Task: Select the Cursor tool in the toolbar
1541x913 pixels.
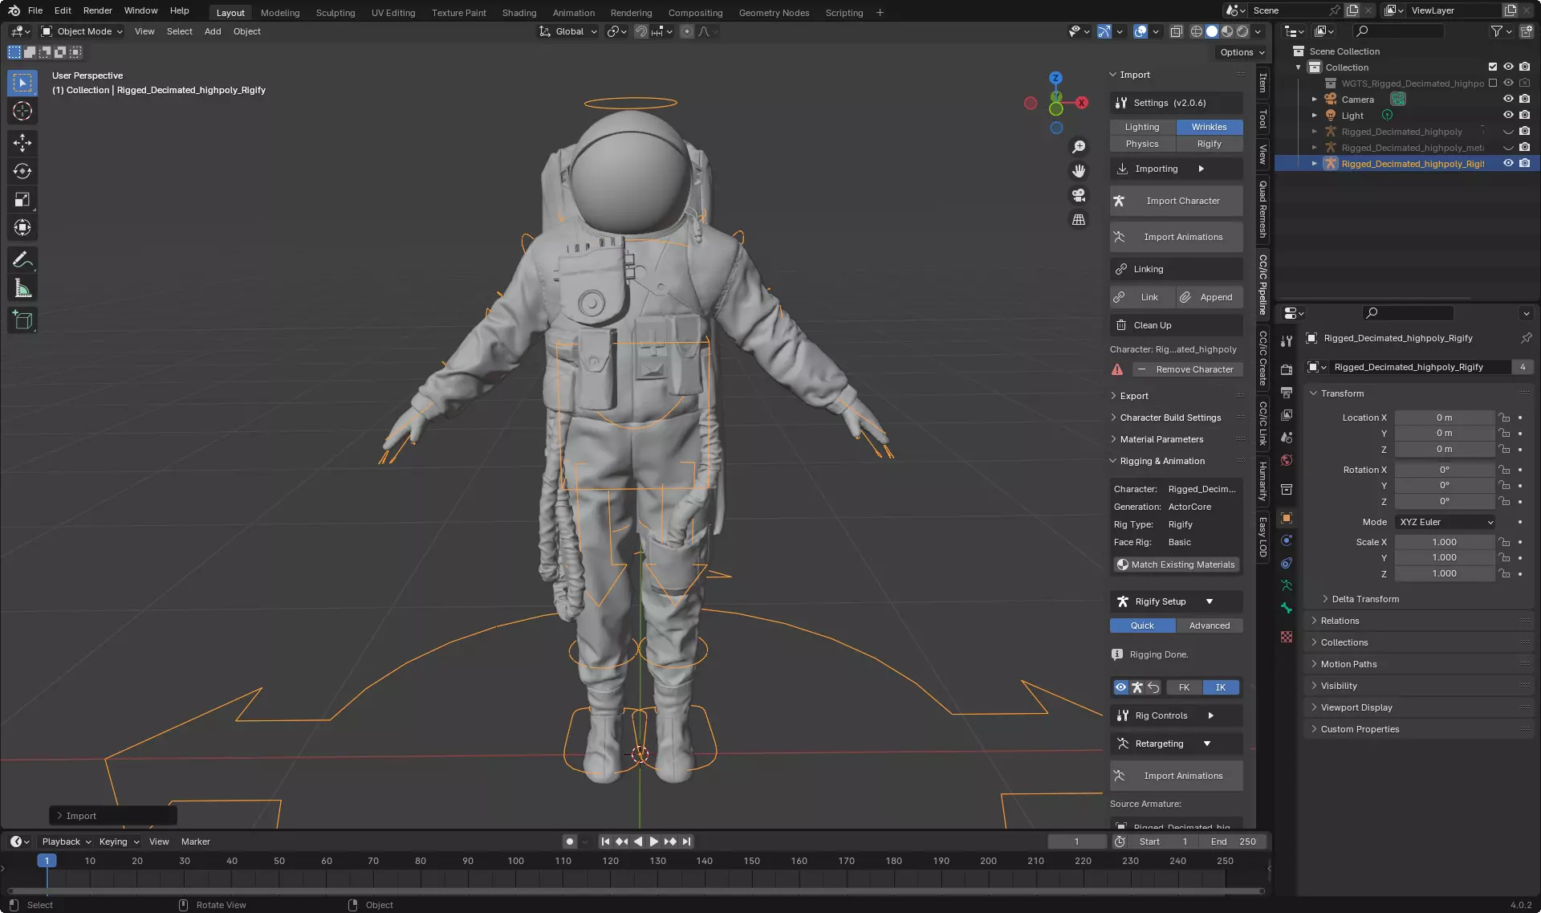Action: (x=22, y=111)
